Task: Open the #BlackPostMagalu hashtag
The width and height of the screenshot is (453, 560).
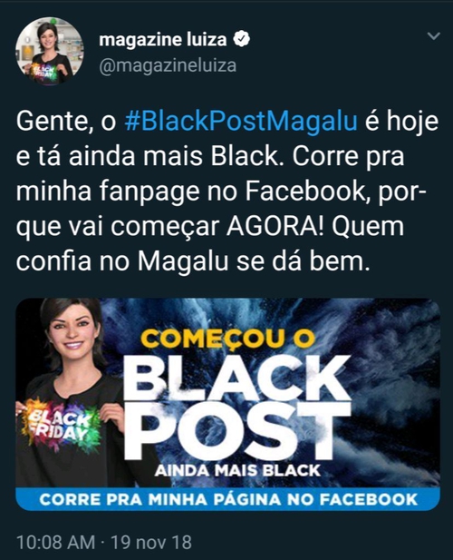Action: (241, 122)
